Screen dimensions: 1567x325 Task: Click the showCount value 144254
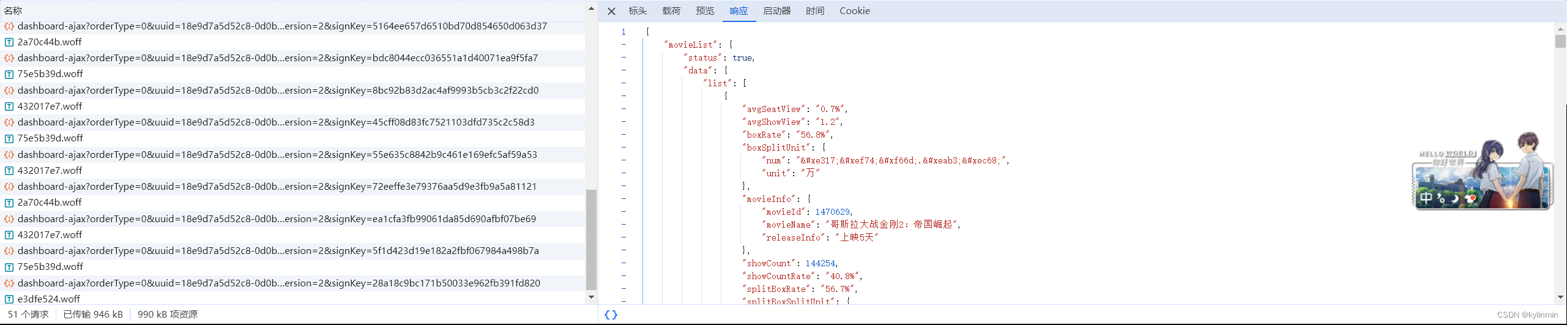tap(820, 263)
